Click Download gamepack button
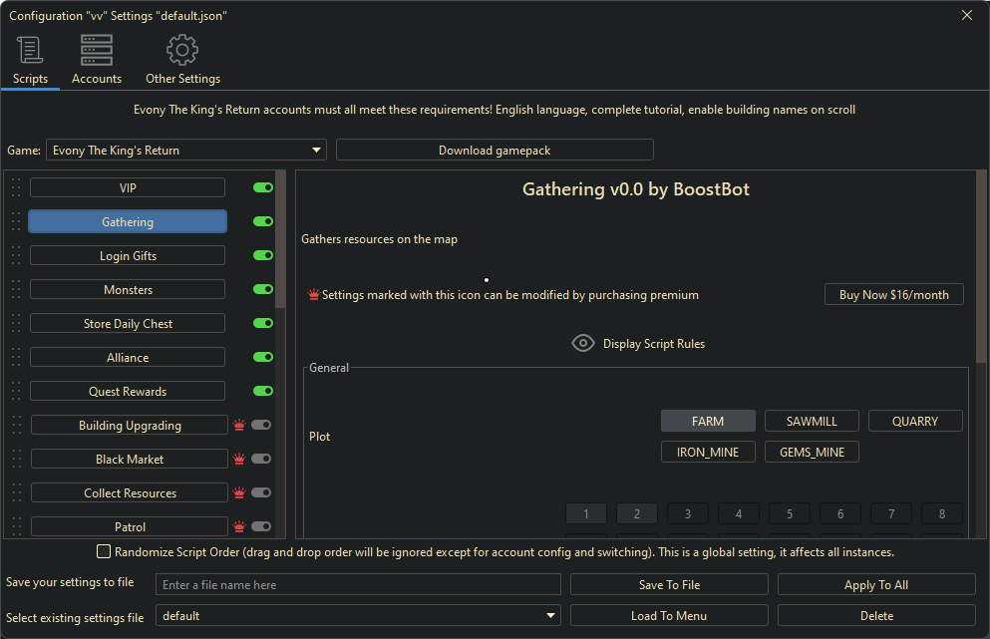The image size is (990, 639). 495,150
